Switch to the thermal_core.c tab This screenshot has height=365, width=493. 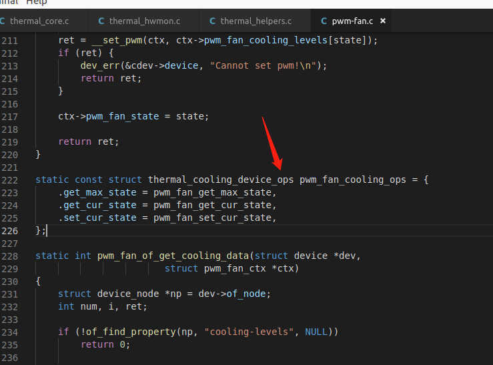pos(39,21)
